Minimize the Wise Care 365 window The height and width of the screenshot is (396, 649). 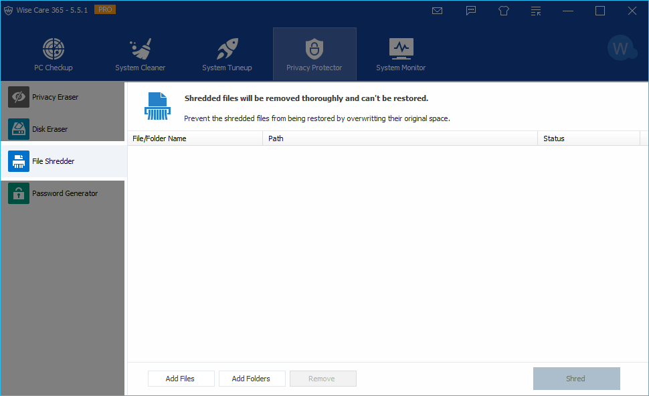pyautogui.click(x=568, y=11)
